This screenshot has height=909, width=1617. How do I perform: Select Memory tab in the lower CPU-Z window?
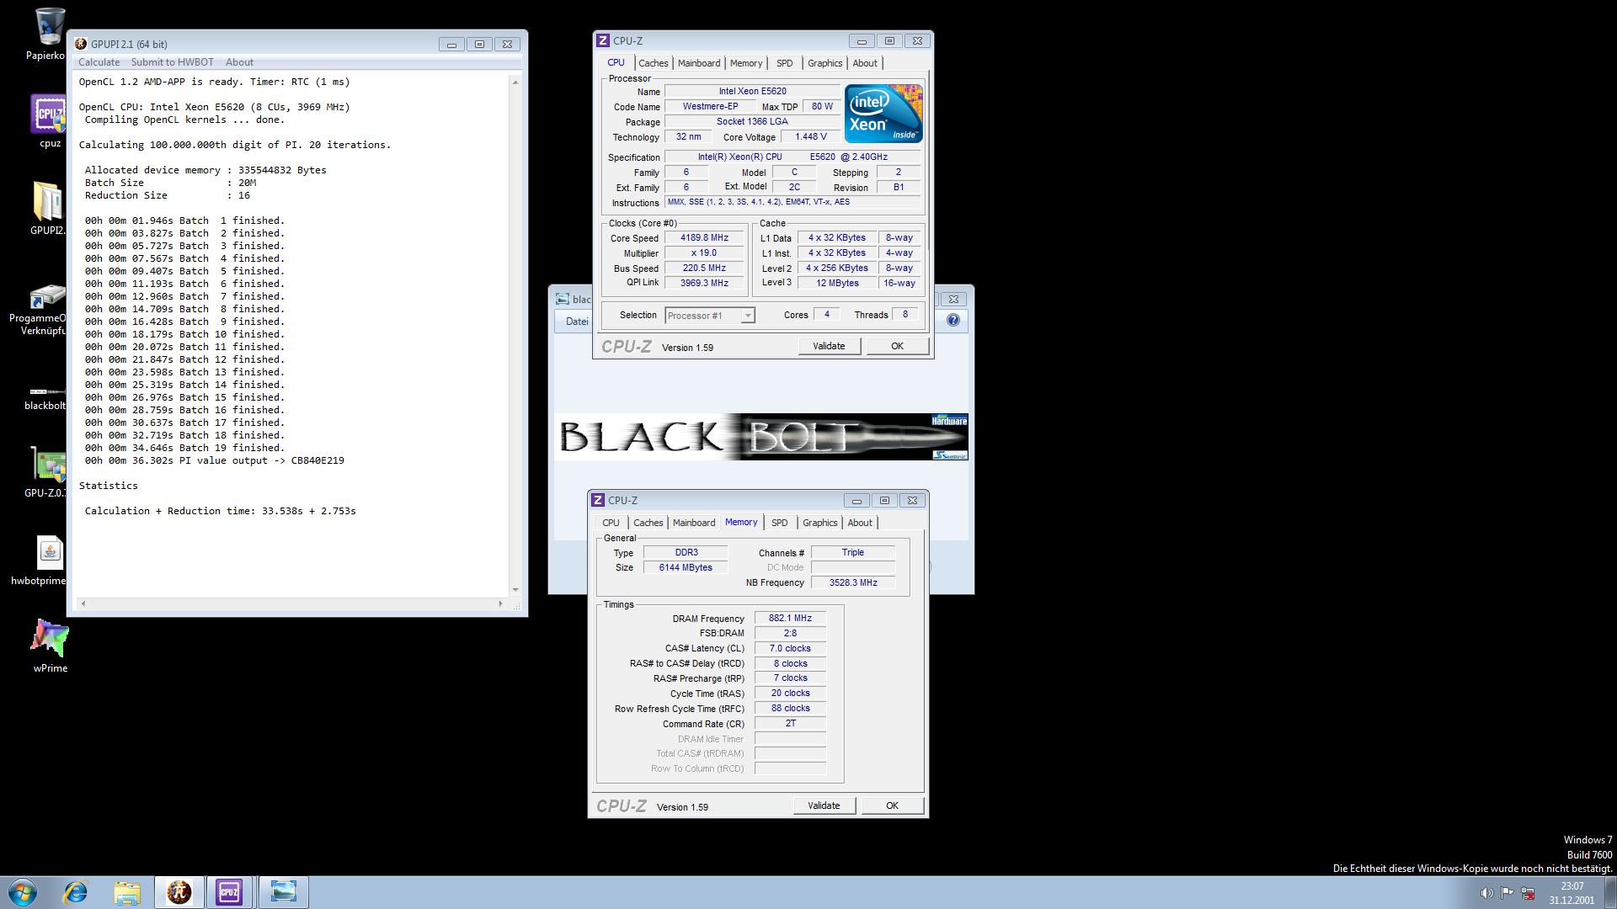coord(741,522)
